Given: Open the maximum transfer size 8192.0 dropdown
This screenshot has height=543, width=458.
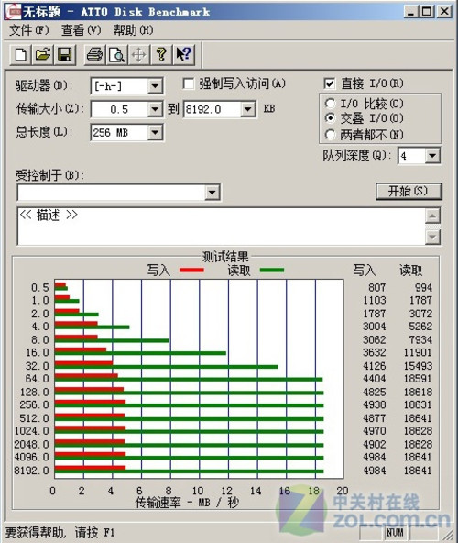Looking at the screenshot, I should [x=247, y=109].
